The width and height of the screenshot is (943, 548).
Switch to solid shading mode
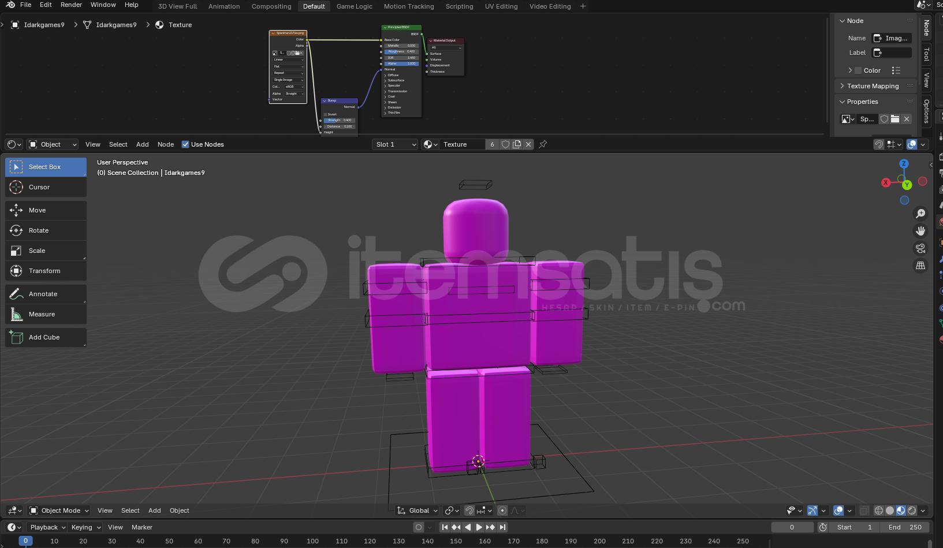[x=890, y=510]
